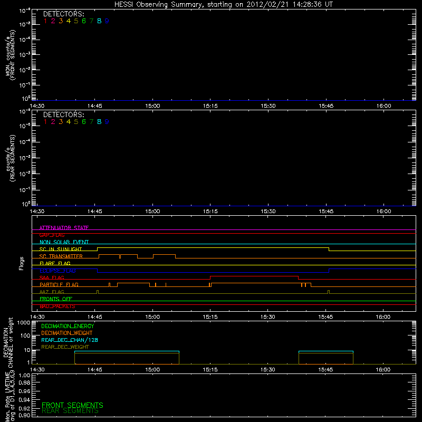Click 14:45 time tick below front segments panel
The image size is (422, 422).
click(x=95, y=106)
